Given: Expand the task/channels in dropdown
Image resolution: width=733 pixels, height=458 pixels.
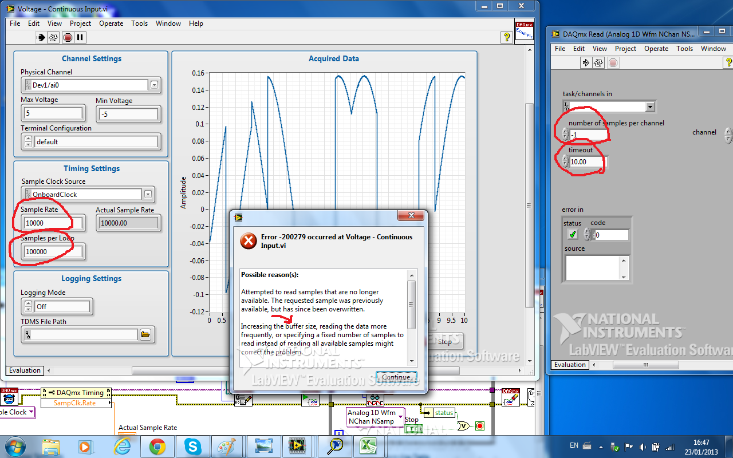Looking at the screenshot, I should pyautogui.click(x=649, y=107).
